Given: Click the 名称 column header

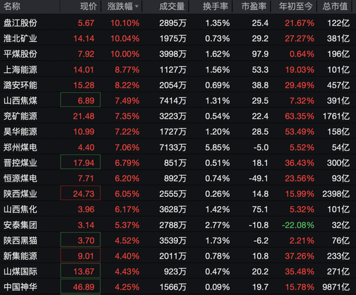Looking at the screenshot, I should 12,6.
